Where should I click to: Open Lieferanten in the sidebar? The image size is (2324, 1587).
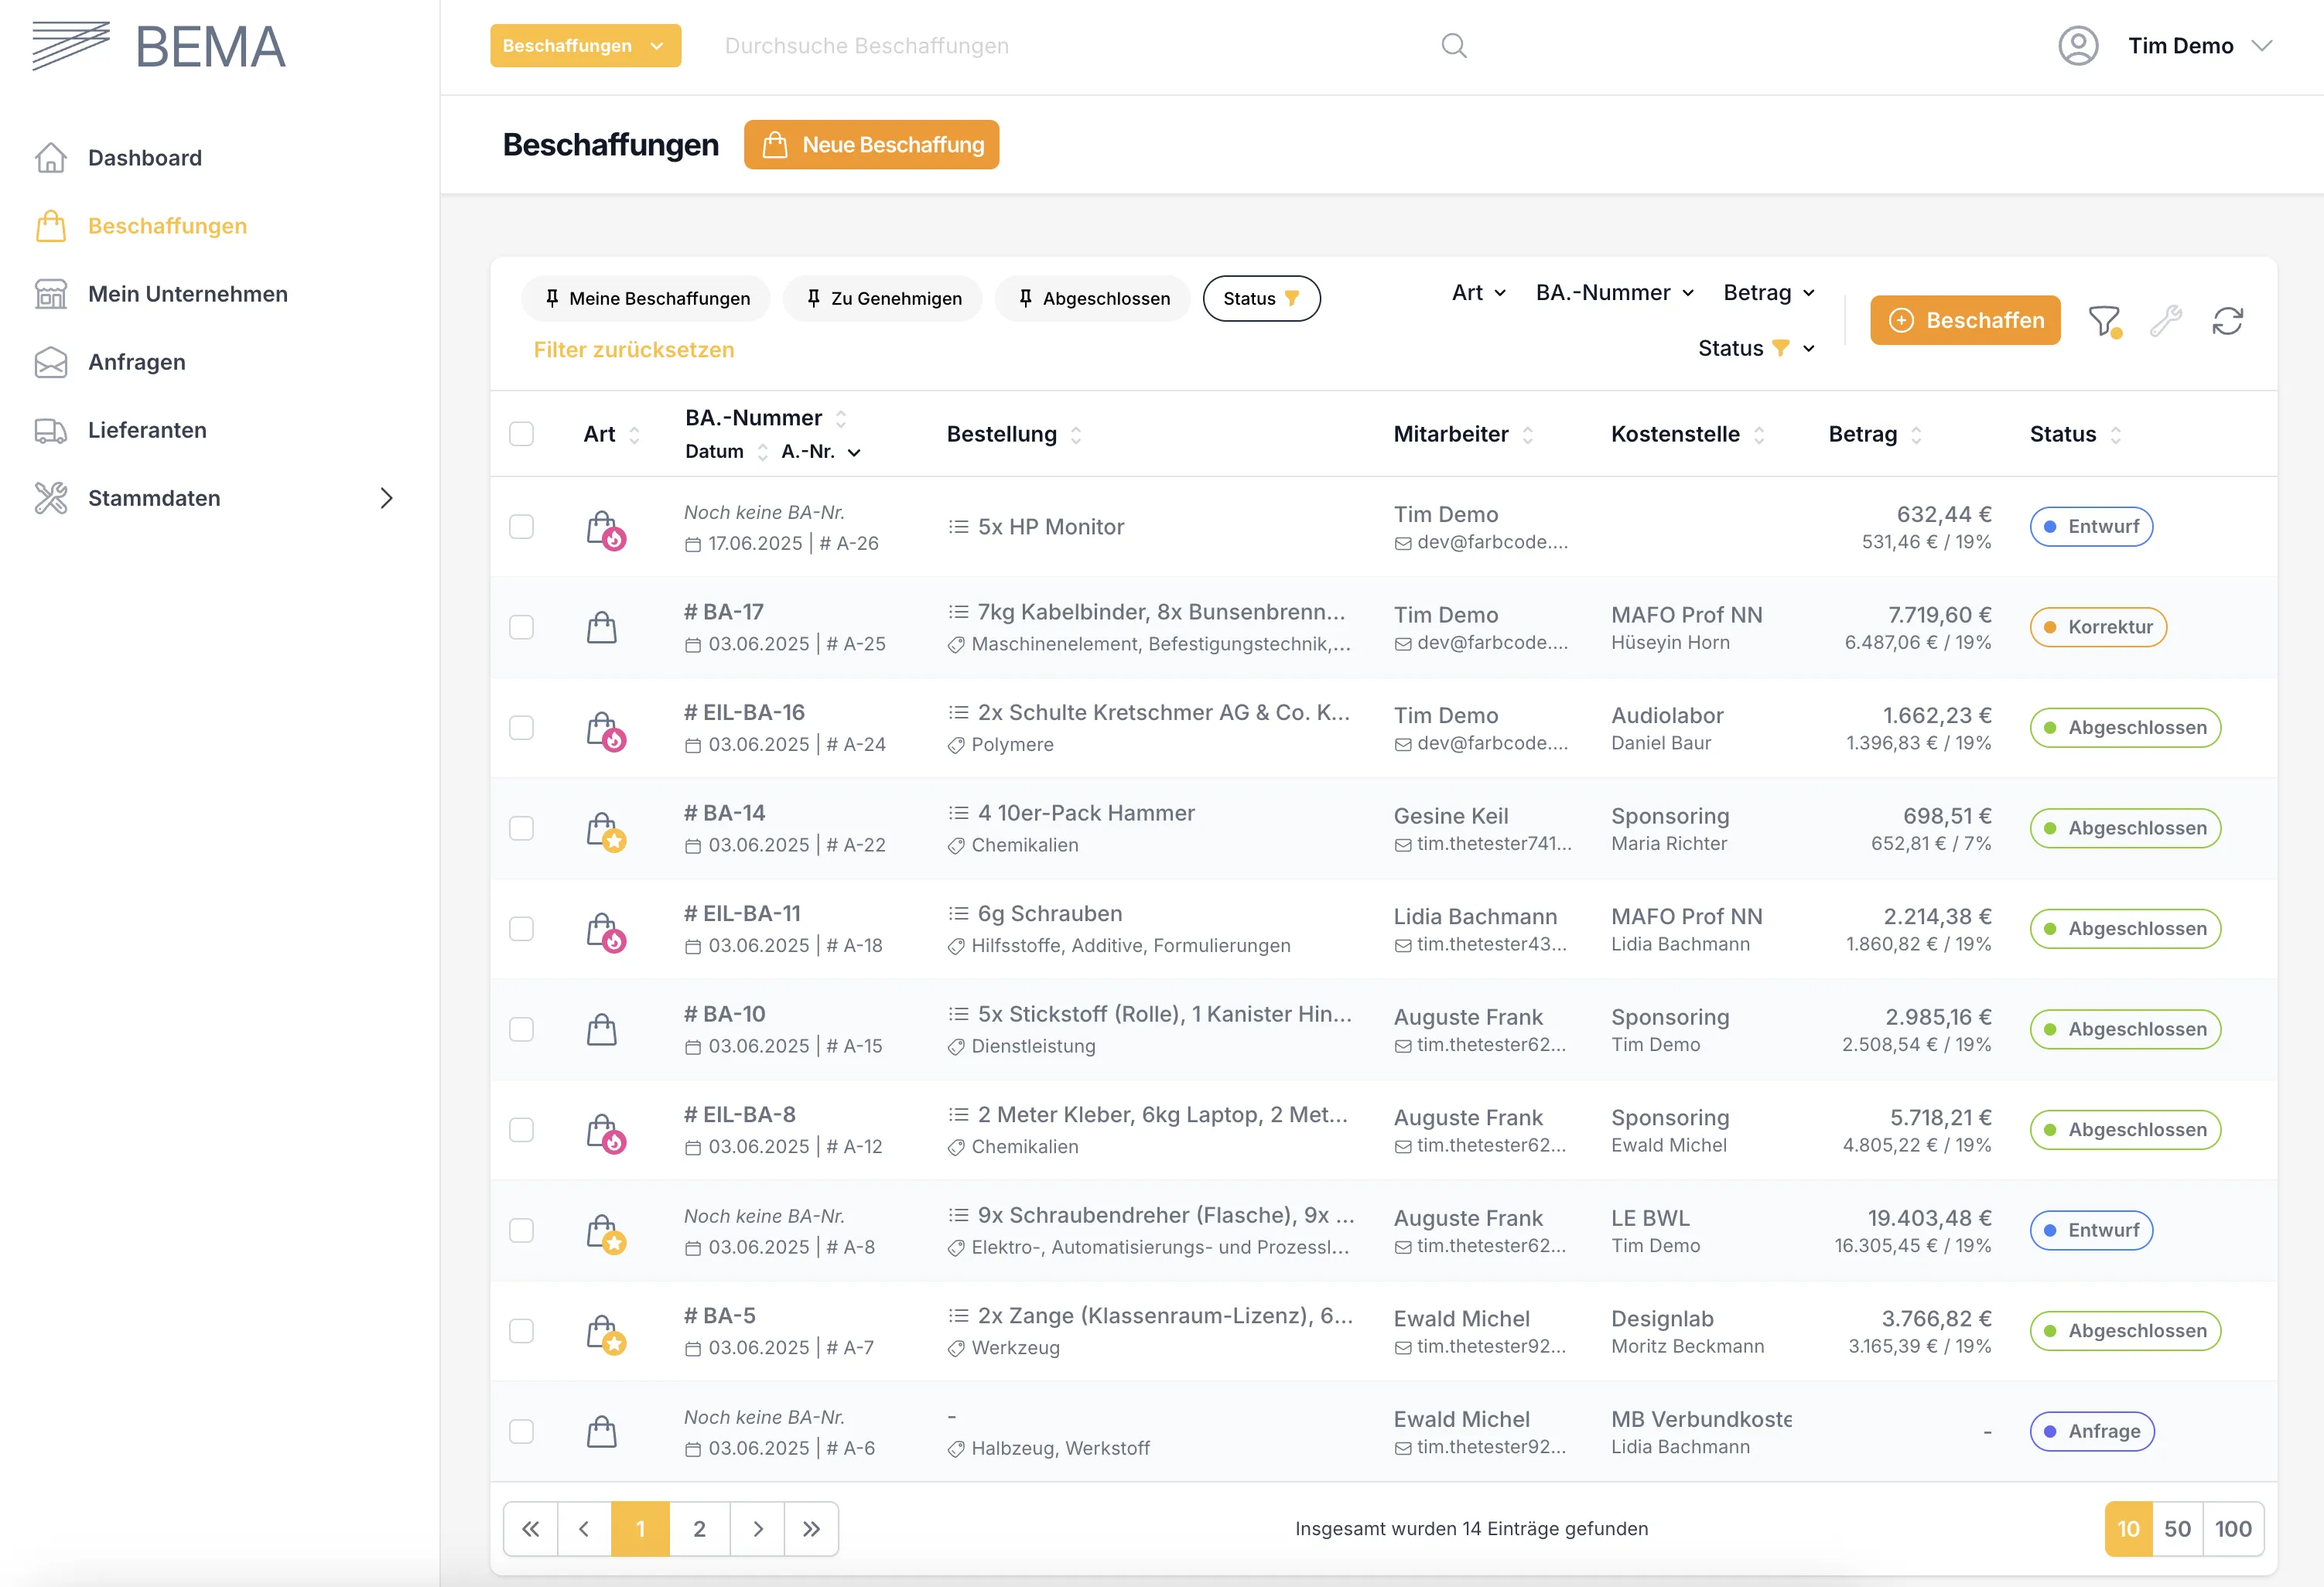[x=147, y=430]
